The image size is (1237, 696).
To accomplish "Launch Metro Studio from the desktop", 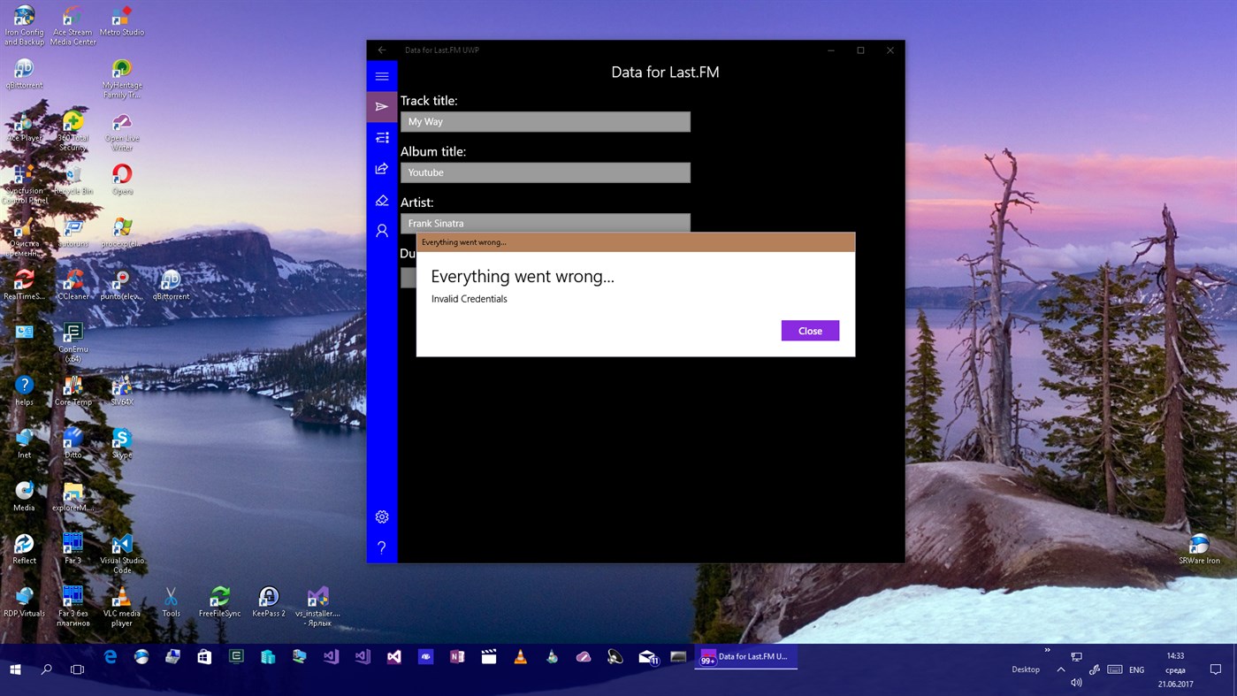I will (122, 20).
